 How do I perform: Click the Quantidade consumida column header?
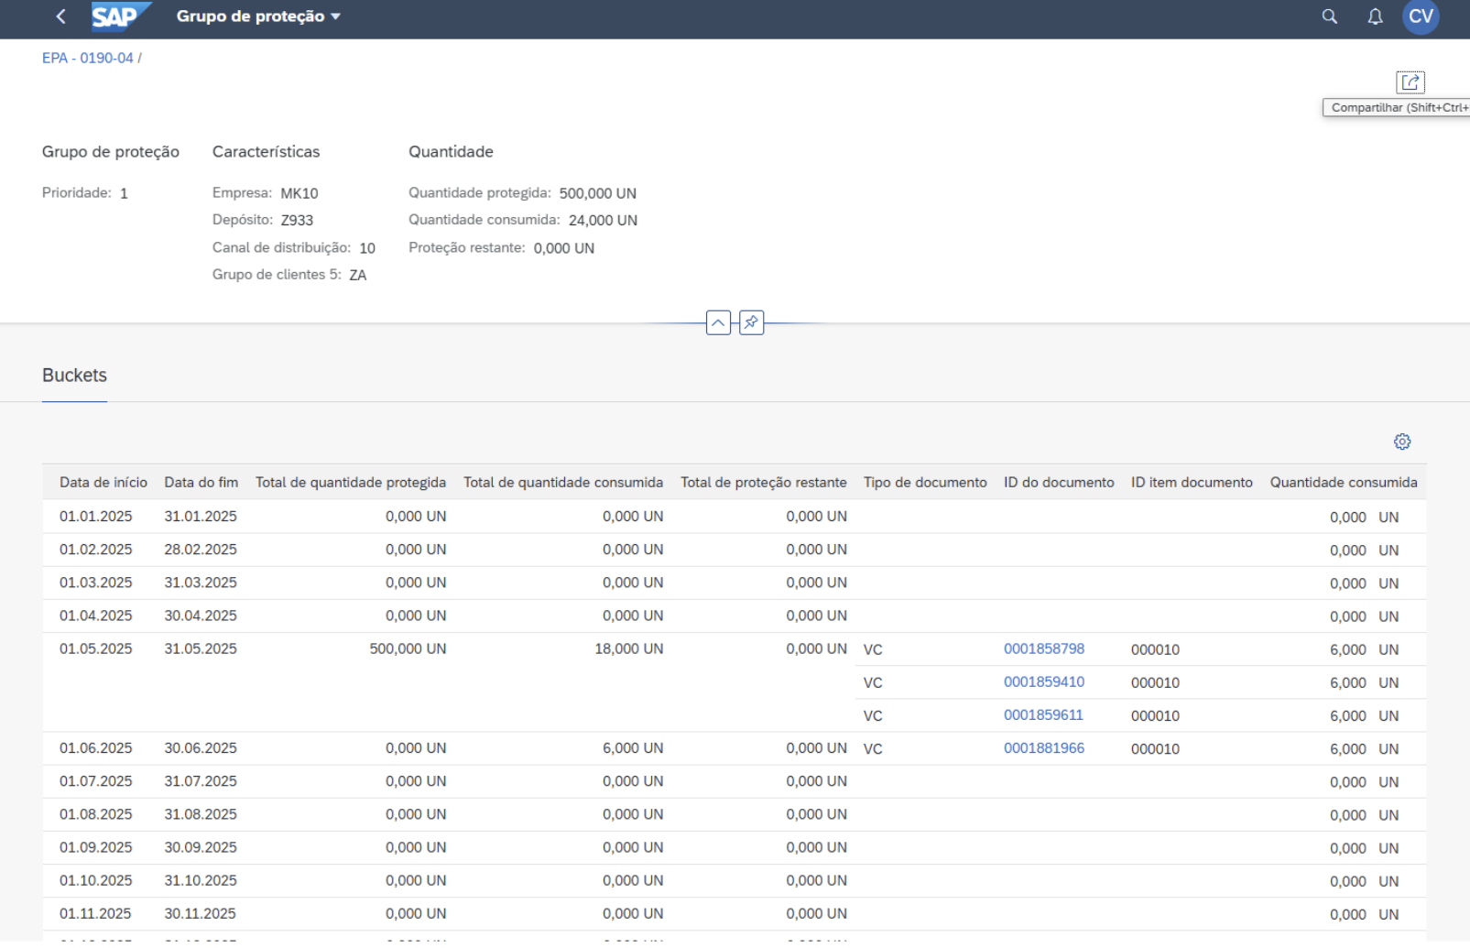[x=1344, y=482]
